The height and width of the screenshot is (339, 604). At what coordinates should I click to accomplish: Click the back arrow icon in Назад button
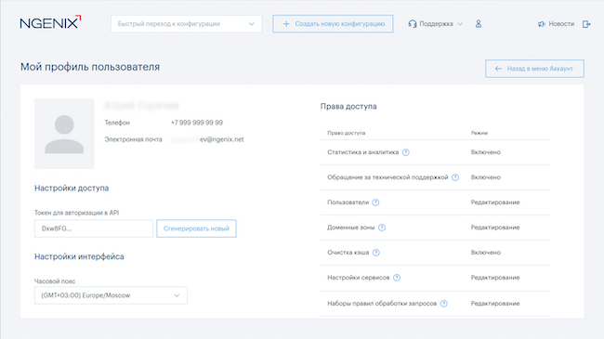[x=498, y=69]
